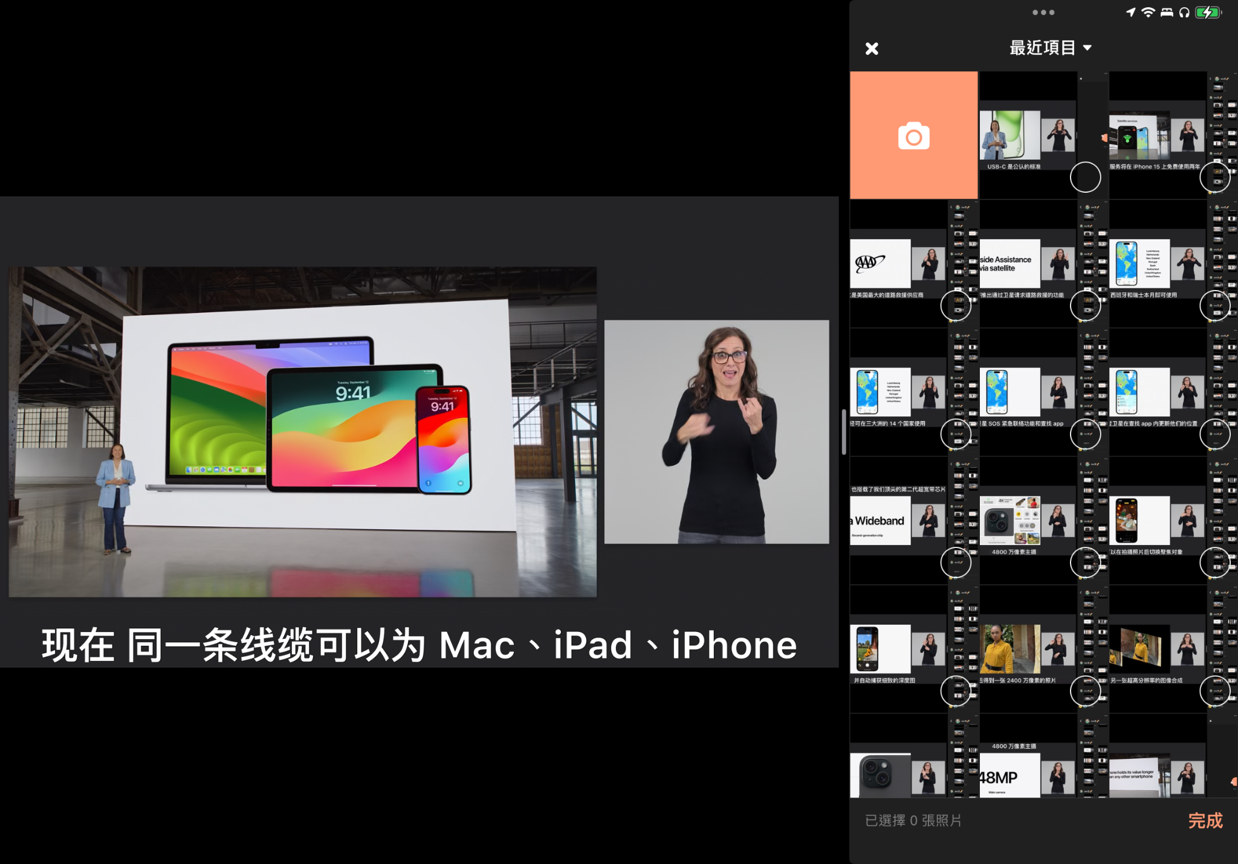Open the 'holds its value longer' thumbnail
The width and height of the screenshot is (1238, 864).
1173,756
